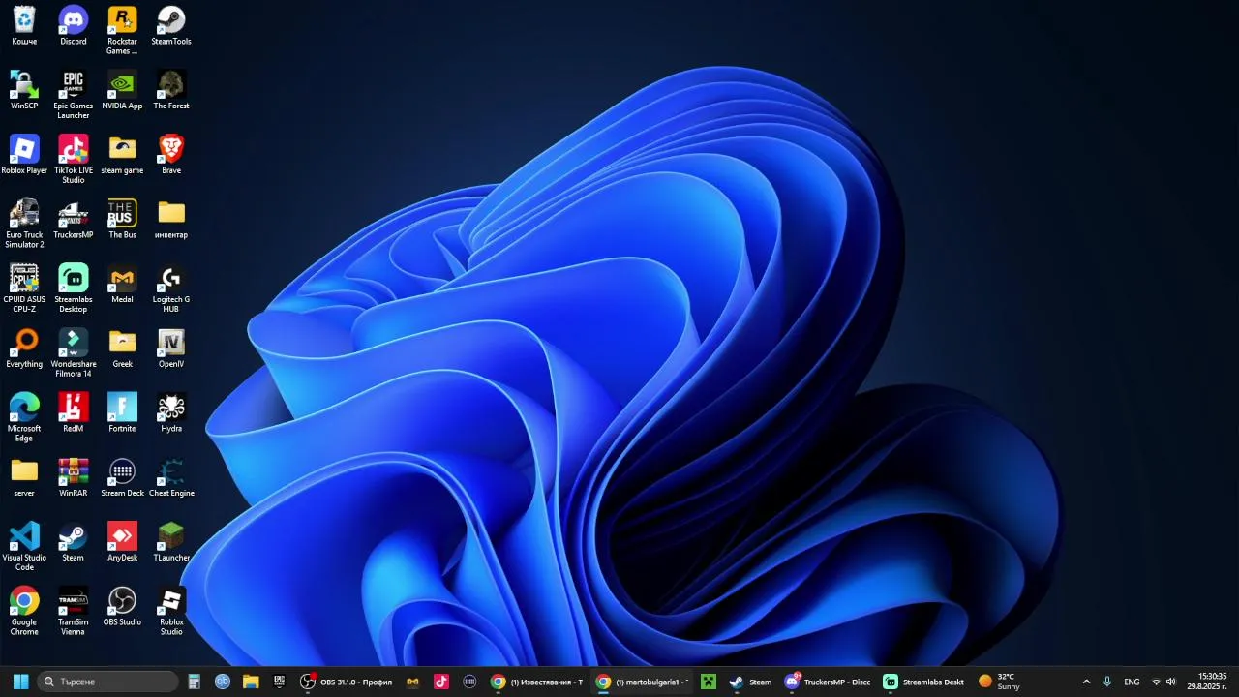
Task: Launch The Forest game shortcut
Action: point(171,90)
